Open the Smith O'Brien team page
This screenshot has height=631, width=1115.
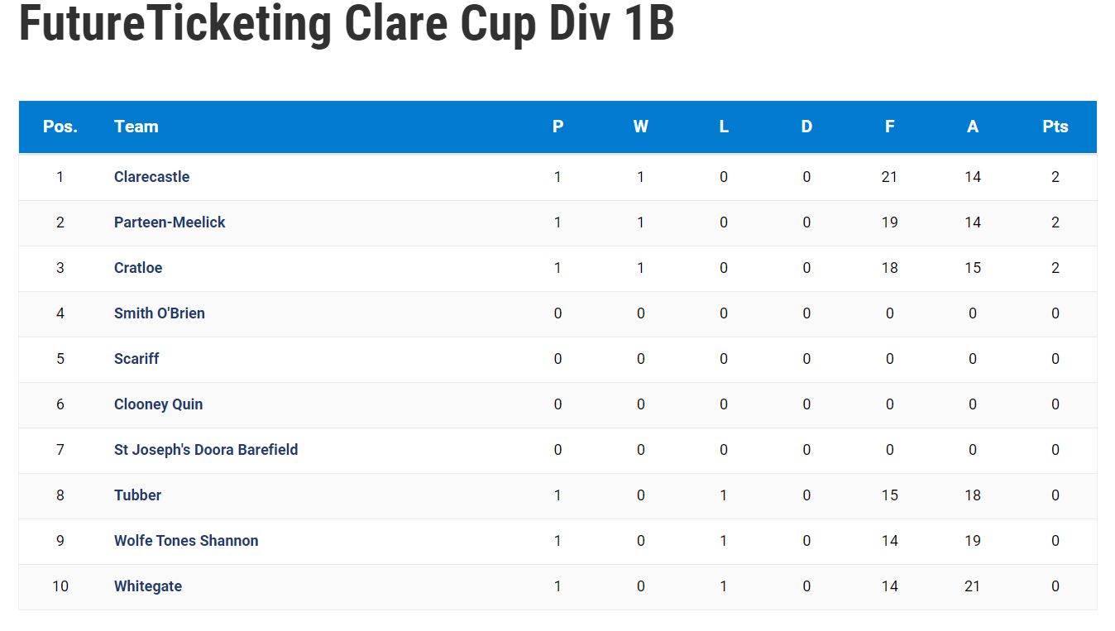160,313
